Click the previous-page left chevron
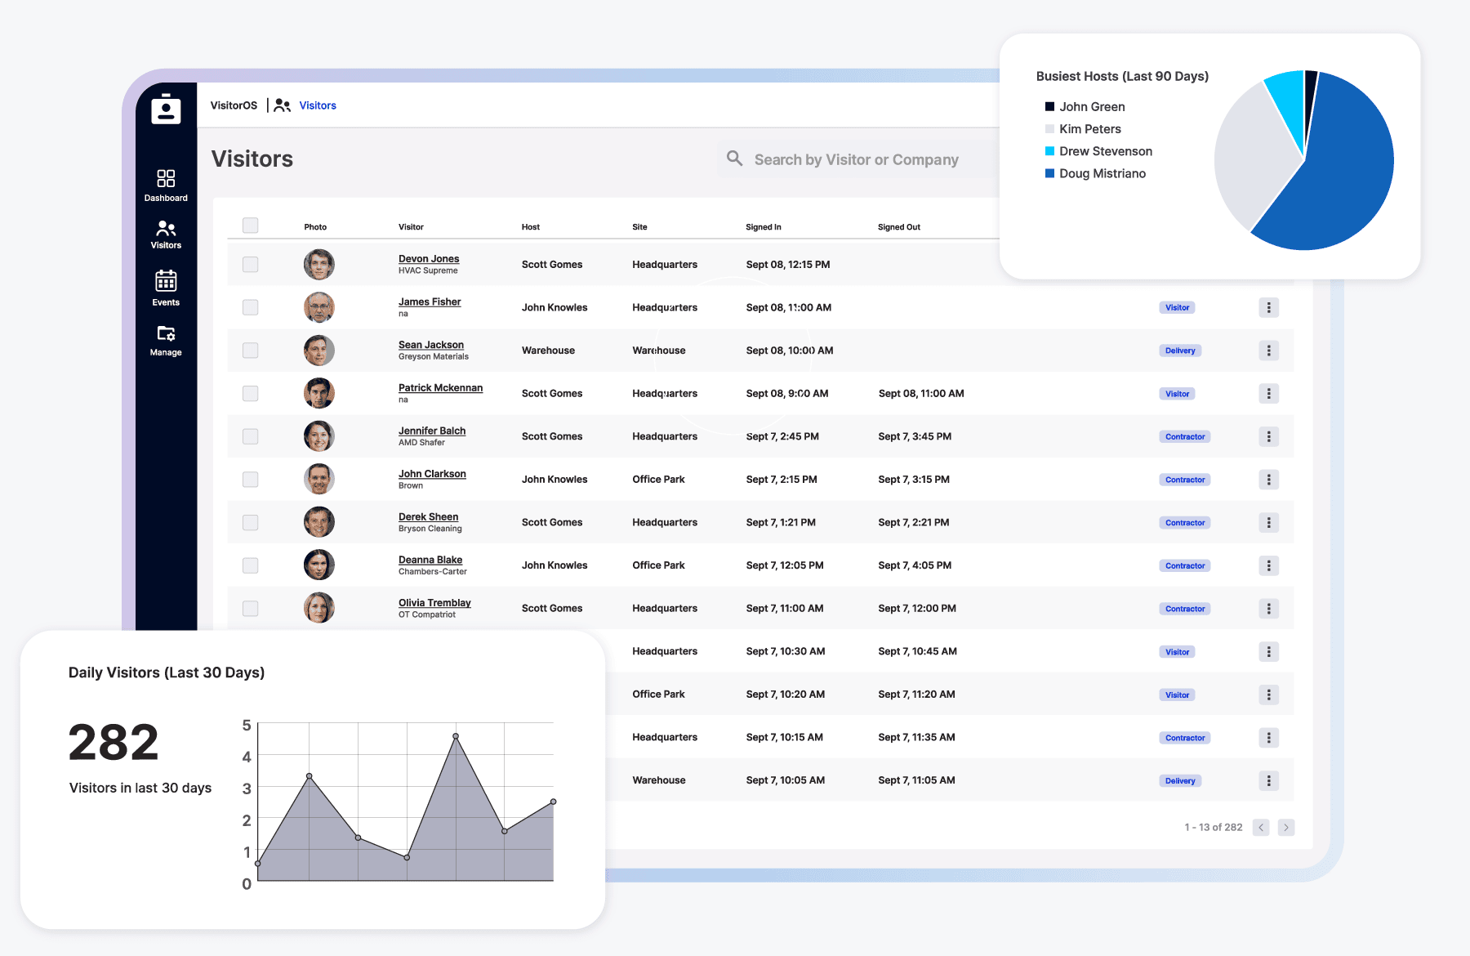The image size is (1470, 956). (1261, 827)
